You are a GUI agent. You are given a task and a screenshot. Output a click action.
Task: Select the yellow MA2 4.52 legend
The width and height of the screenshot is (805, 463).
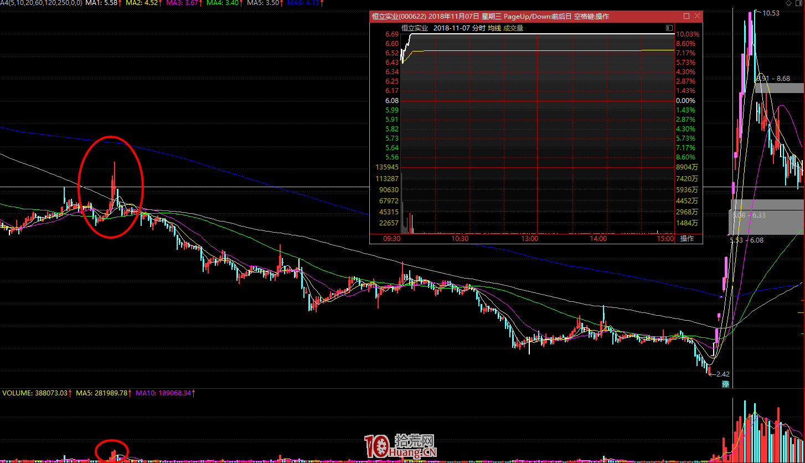click(144, 3)
